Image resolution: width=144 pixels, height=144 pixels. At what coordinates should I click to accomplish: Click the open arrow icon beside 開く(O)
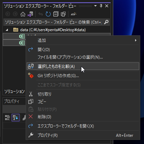30,49
